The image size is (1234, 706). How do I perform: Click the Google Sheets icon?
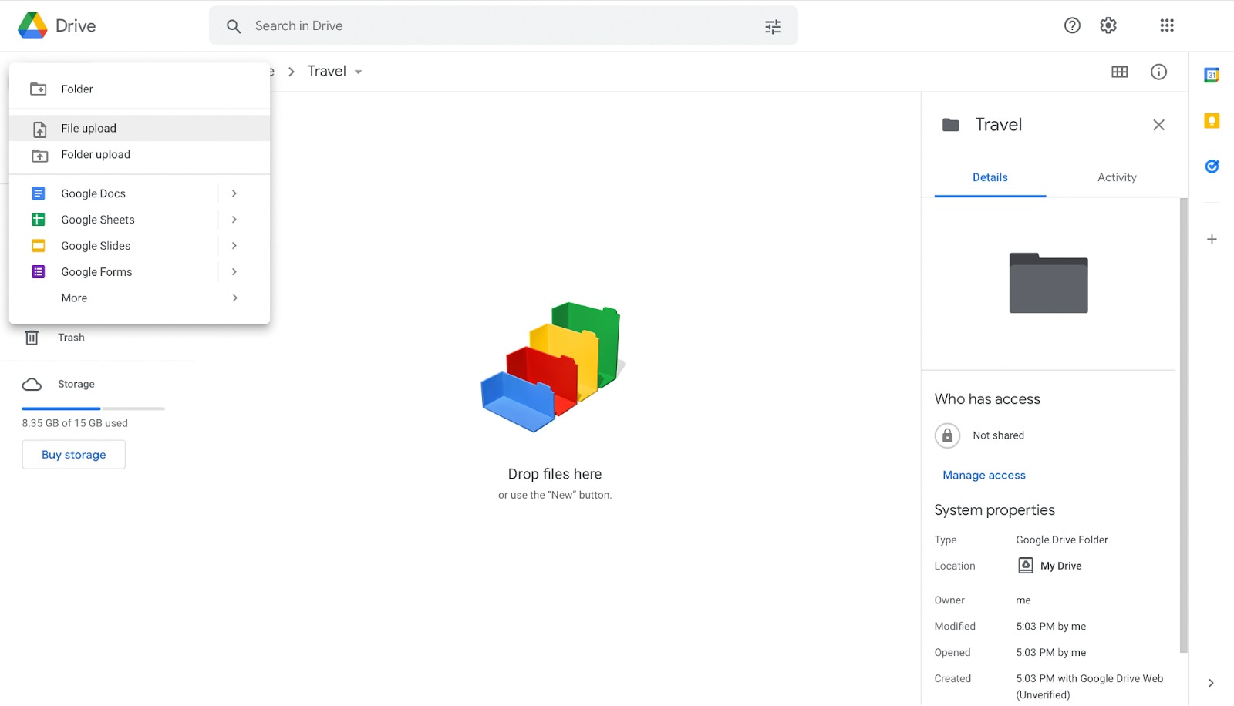coord(38,220)
